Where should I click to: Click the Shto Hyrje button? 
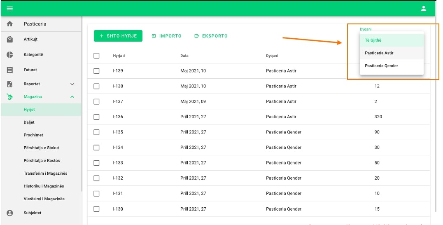pos(118,36)
